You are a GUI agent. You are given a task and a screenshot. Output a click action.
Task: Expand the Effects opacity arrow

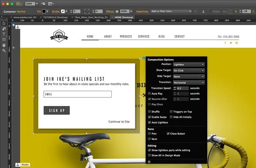[x=131, y=11]
